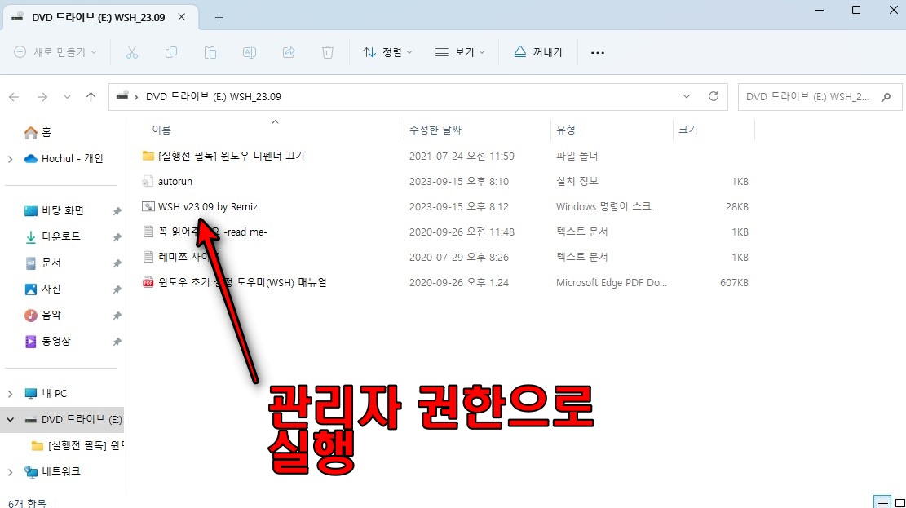Select 윈도우 초기 설정 도우미(WSH) 매뉴얼 PDF

click(x=234, y=283)
